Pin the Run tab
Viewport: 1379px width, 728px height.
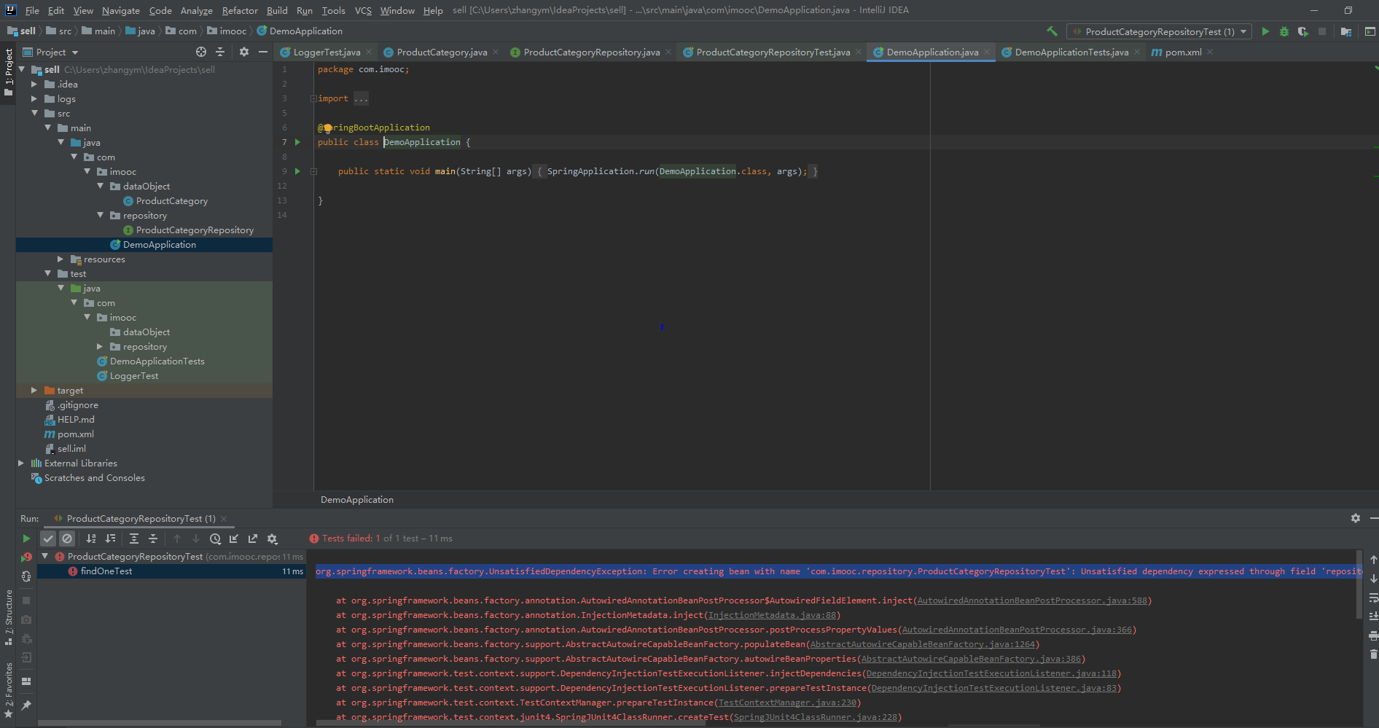26,705
